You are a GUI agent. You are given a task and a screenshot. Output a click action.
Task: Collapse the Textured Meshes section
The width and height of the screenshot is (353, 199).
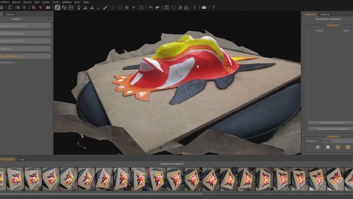click(25, 56)
